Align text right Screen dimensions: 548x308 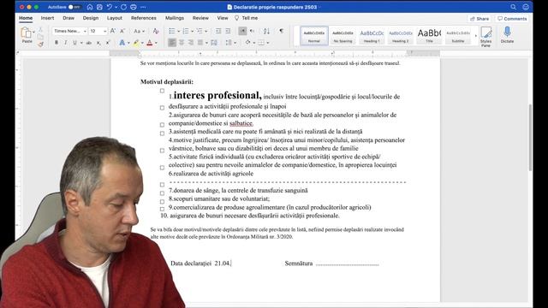[191, 43]
